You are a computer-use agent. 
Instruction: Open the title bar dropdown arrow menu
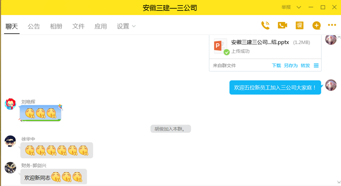tap(299, 7)
